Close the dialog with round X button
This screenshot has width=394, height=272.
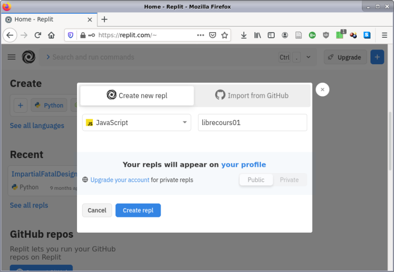click(322, 90)
